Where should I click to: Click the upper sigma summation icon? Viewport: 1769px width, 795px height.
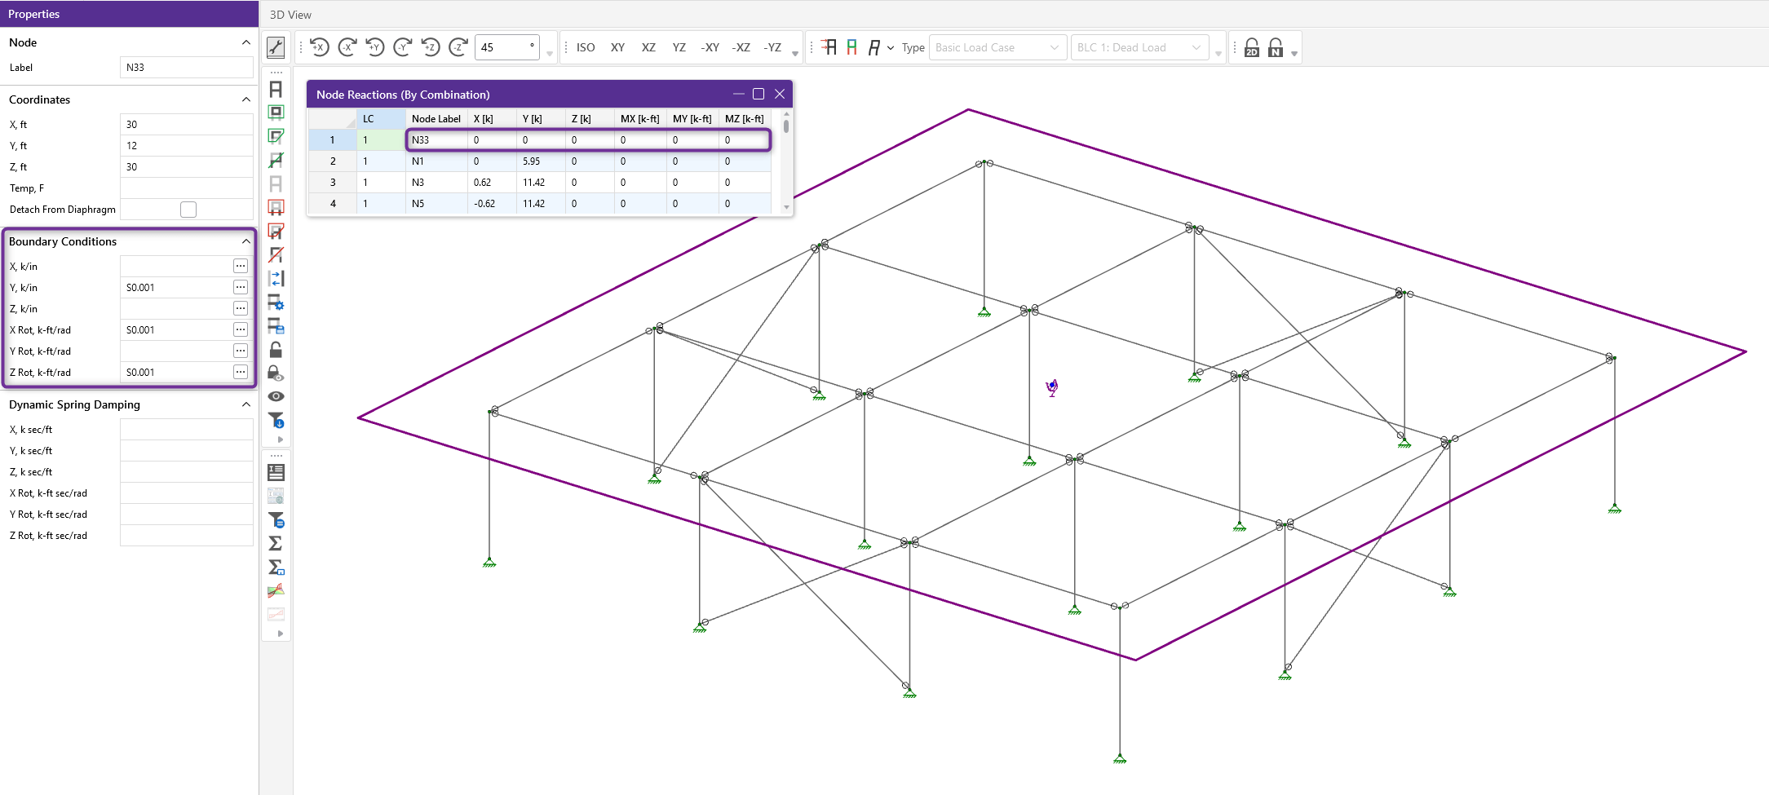(276, 543)
